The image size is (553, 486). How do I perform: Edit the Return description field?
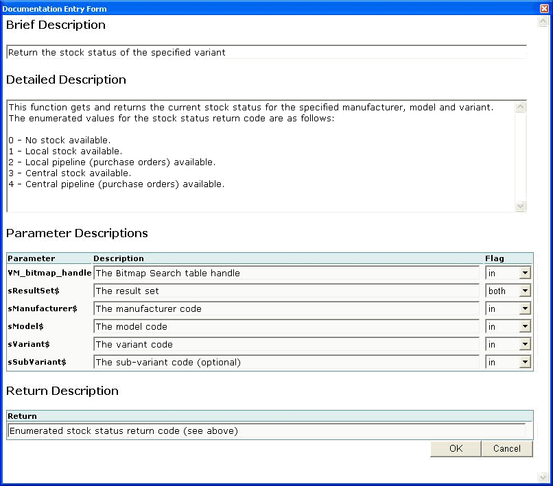coord(267,430)
